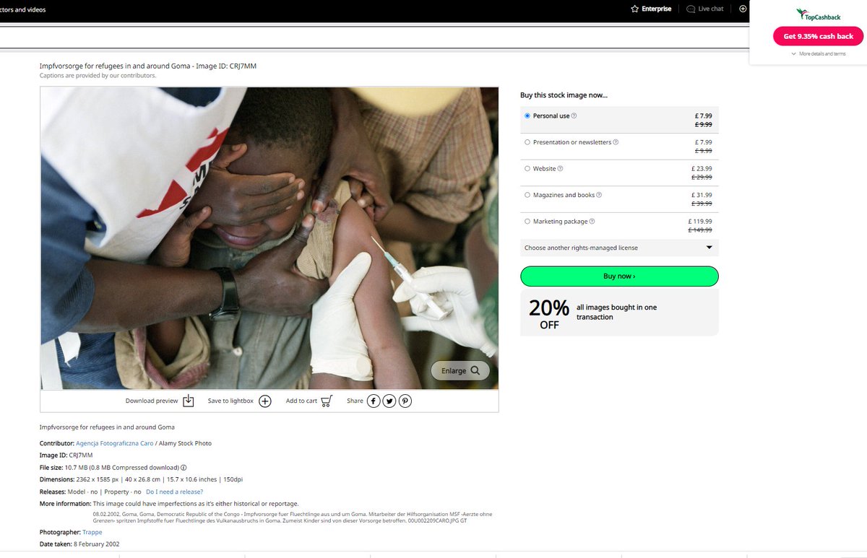
Task: Click the search bar field
Action: [x=376, y=37]
